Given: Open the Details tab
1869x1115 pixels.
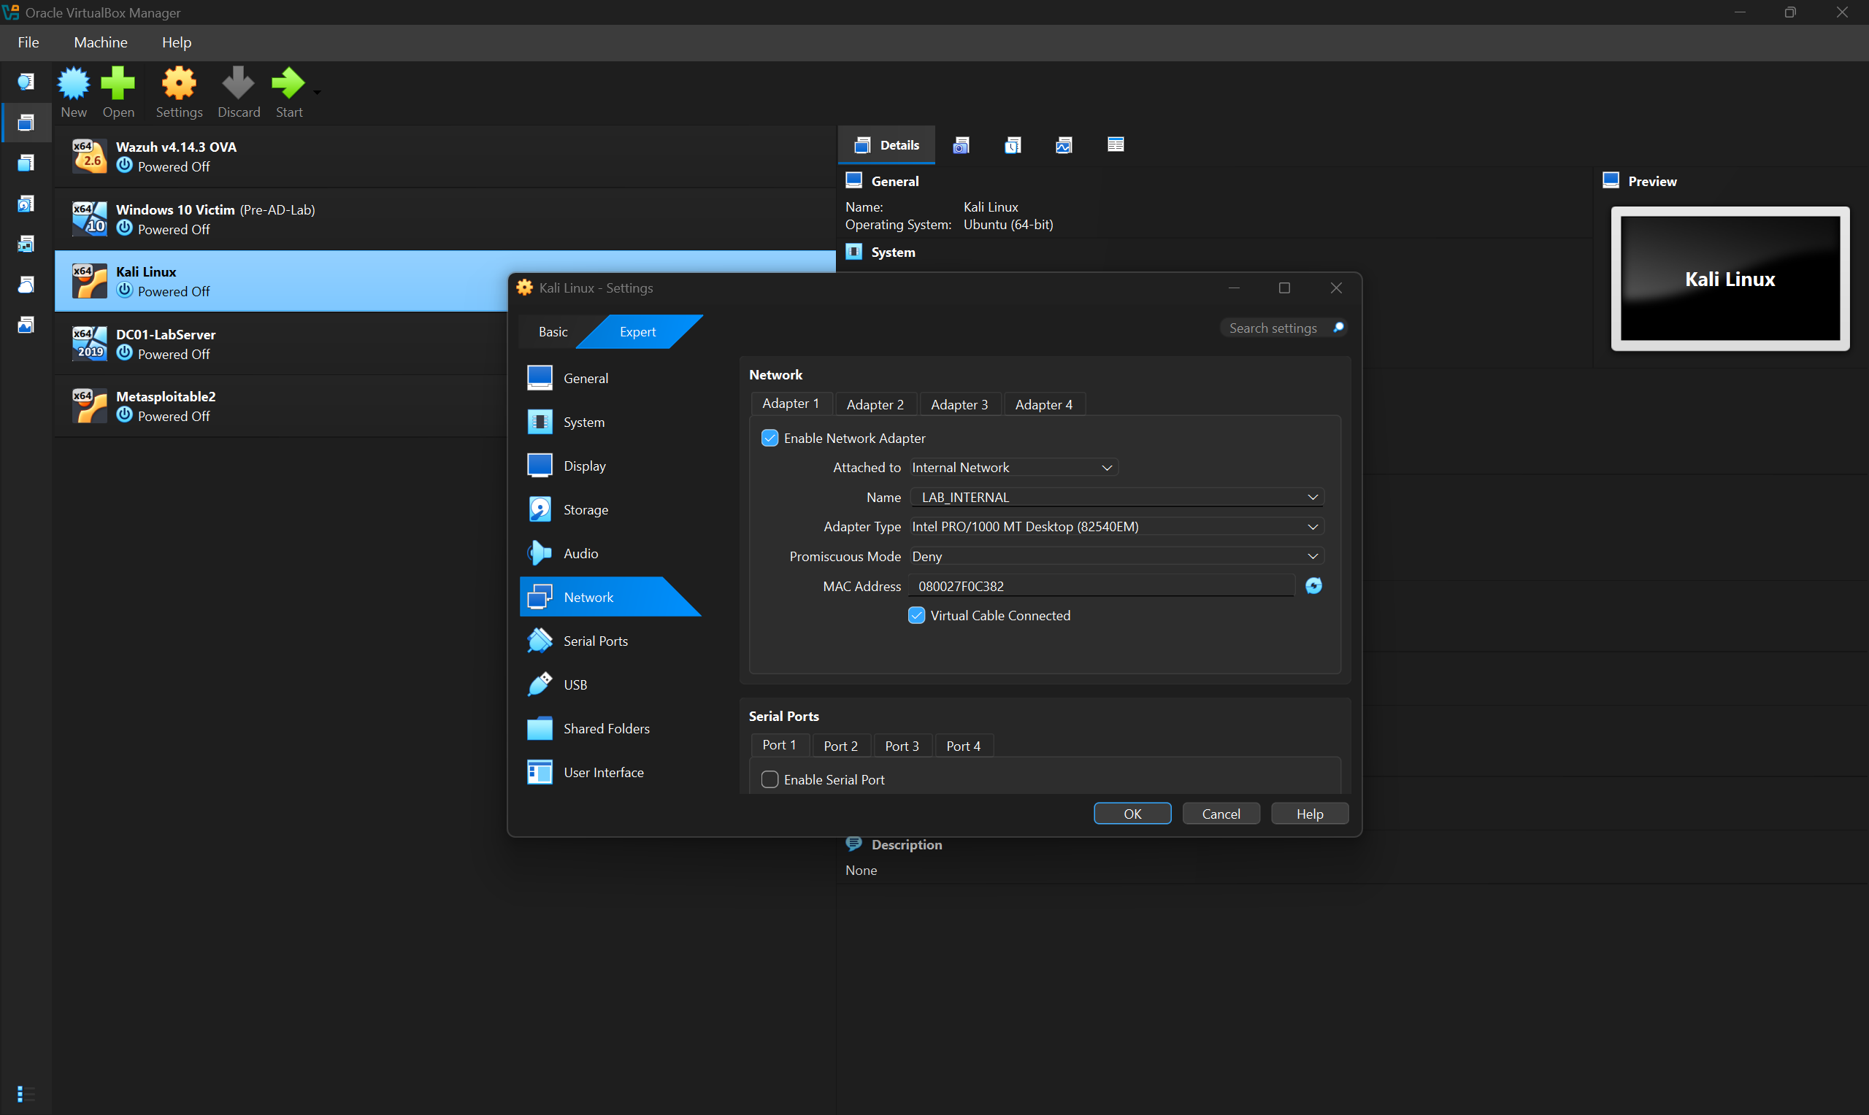Looking at the screenshot, I should [x=887, y=145].
